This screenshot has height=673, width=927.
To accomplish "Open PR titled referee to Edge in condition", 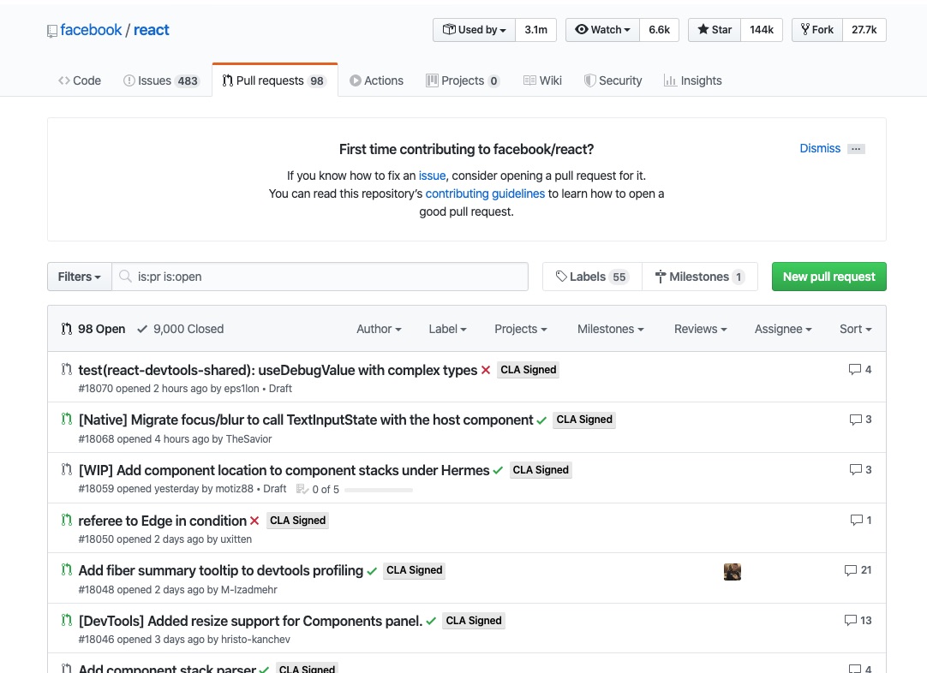I will (163, 521).
